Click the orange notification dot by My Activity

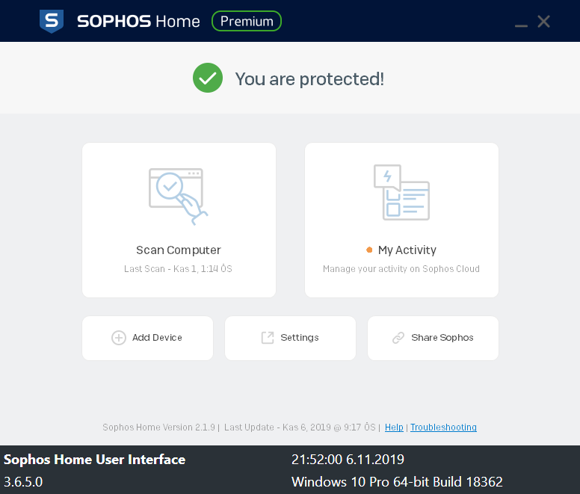369,250
